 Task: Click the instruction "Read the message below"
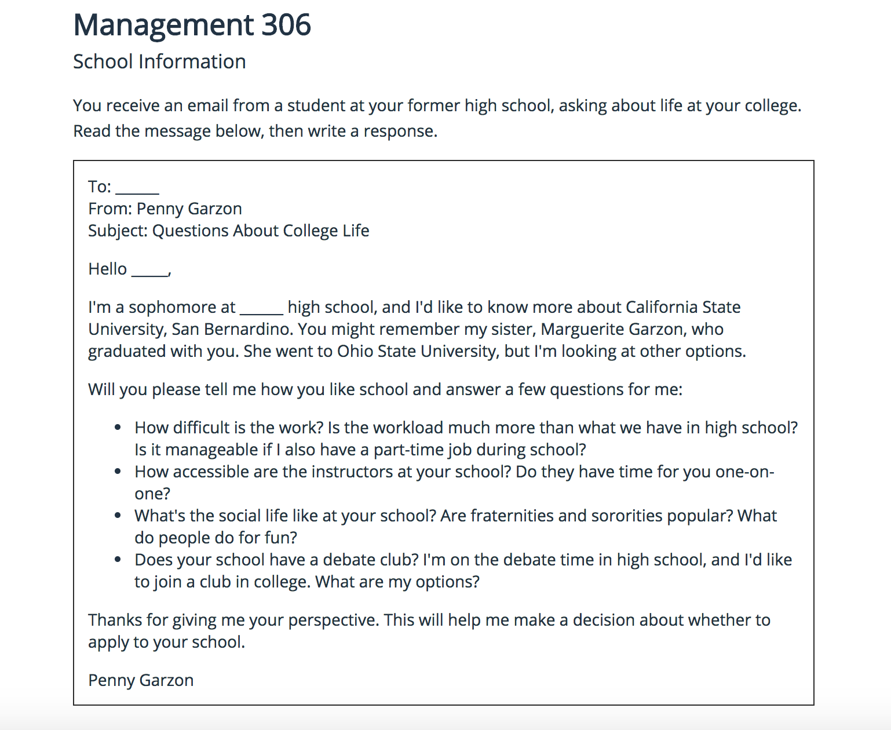click(255, 131)
